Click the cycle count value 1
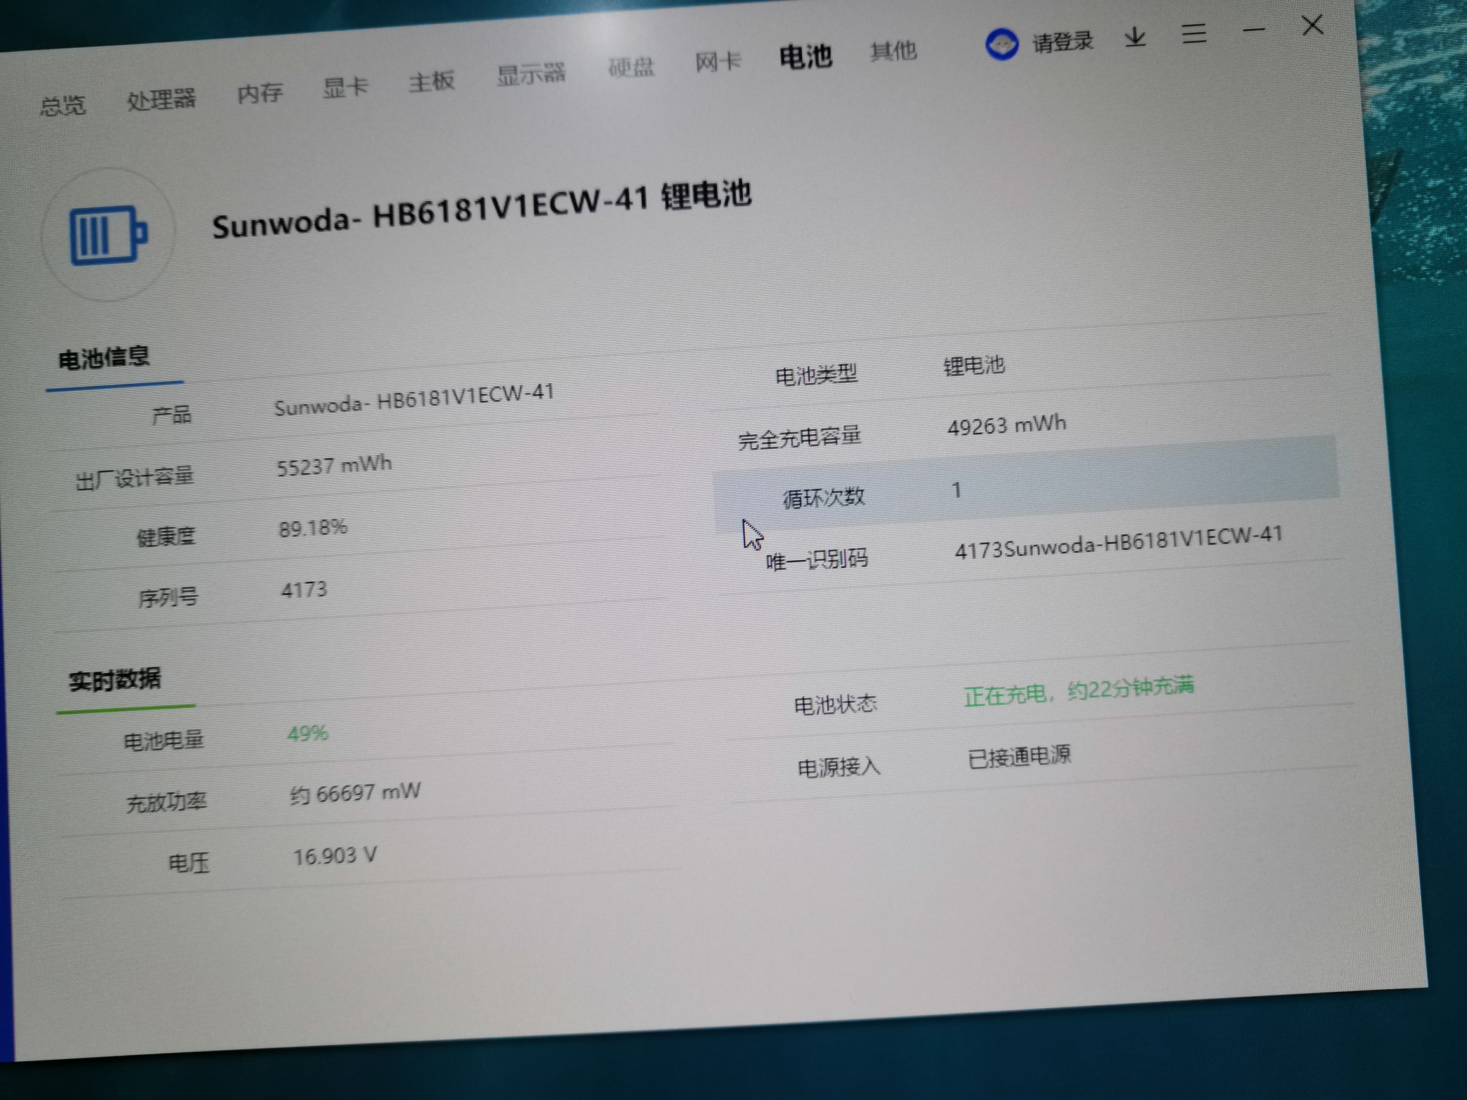The width and height of the screenshot is (1467, 1100). point(956,490)
